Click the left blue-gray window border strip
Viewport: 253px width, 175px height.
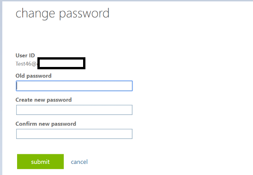pyautogui.click(x=1, y=88)
